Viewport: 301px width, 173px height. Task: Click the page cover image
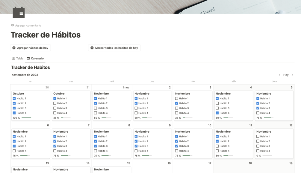coord(150,7)
